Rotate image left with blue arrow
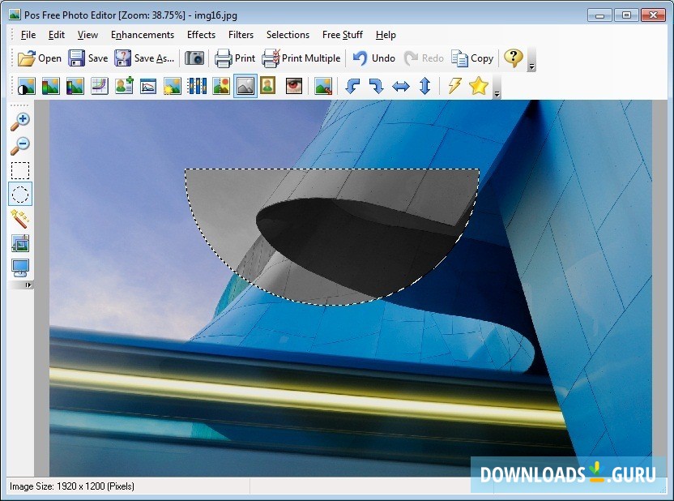Screen dimensions: 674x501 tap(352, 86)
